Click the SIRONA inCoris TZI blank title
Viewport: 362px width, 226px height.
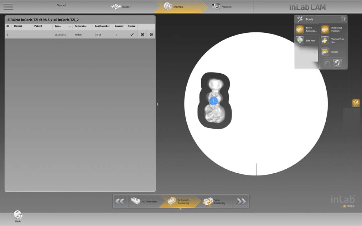click(x=43, y=20)
